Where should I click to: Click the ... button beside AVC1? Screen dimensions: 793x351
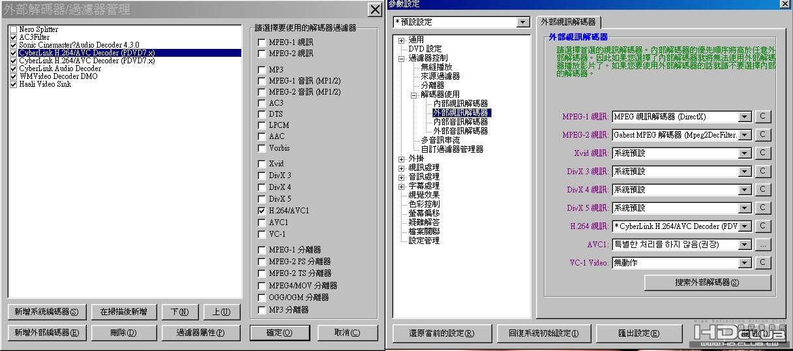(762, 245)
